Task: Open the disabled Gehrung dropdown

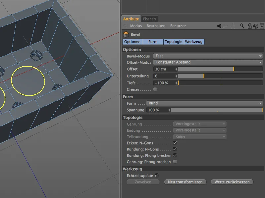Action: pos(200,124)
